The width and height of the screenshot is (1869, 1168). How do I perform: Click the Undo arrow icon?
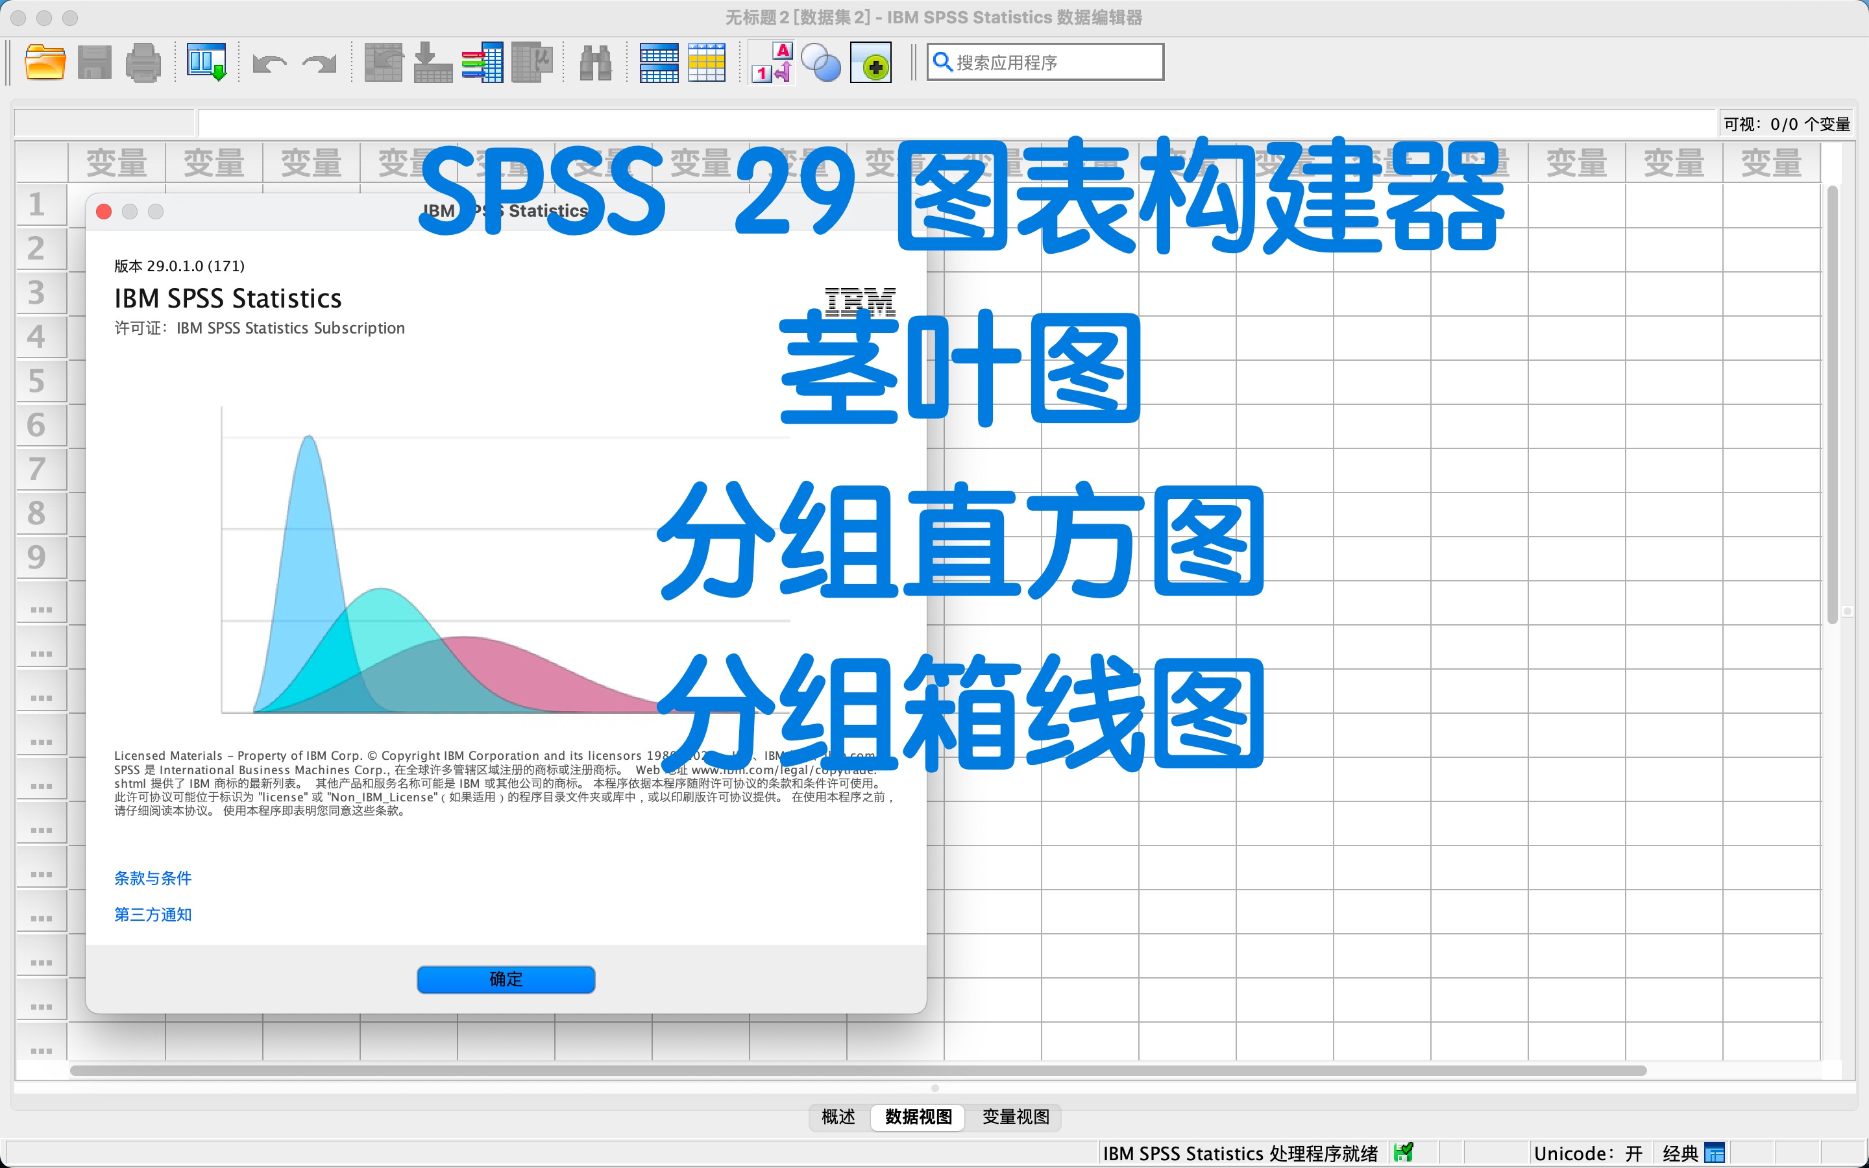pyautogui.click(x=269, y=64)
